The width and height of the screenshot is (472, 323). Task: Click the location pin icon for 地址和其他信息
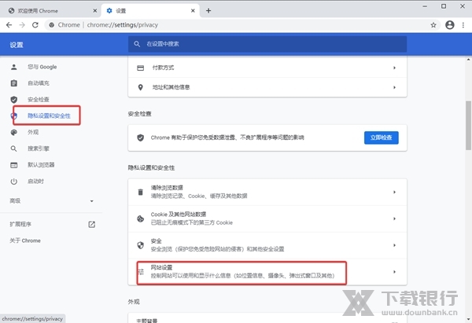[141, 87]
